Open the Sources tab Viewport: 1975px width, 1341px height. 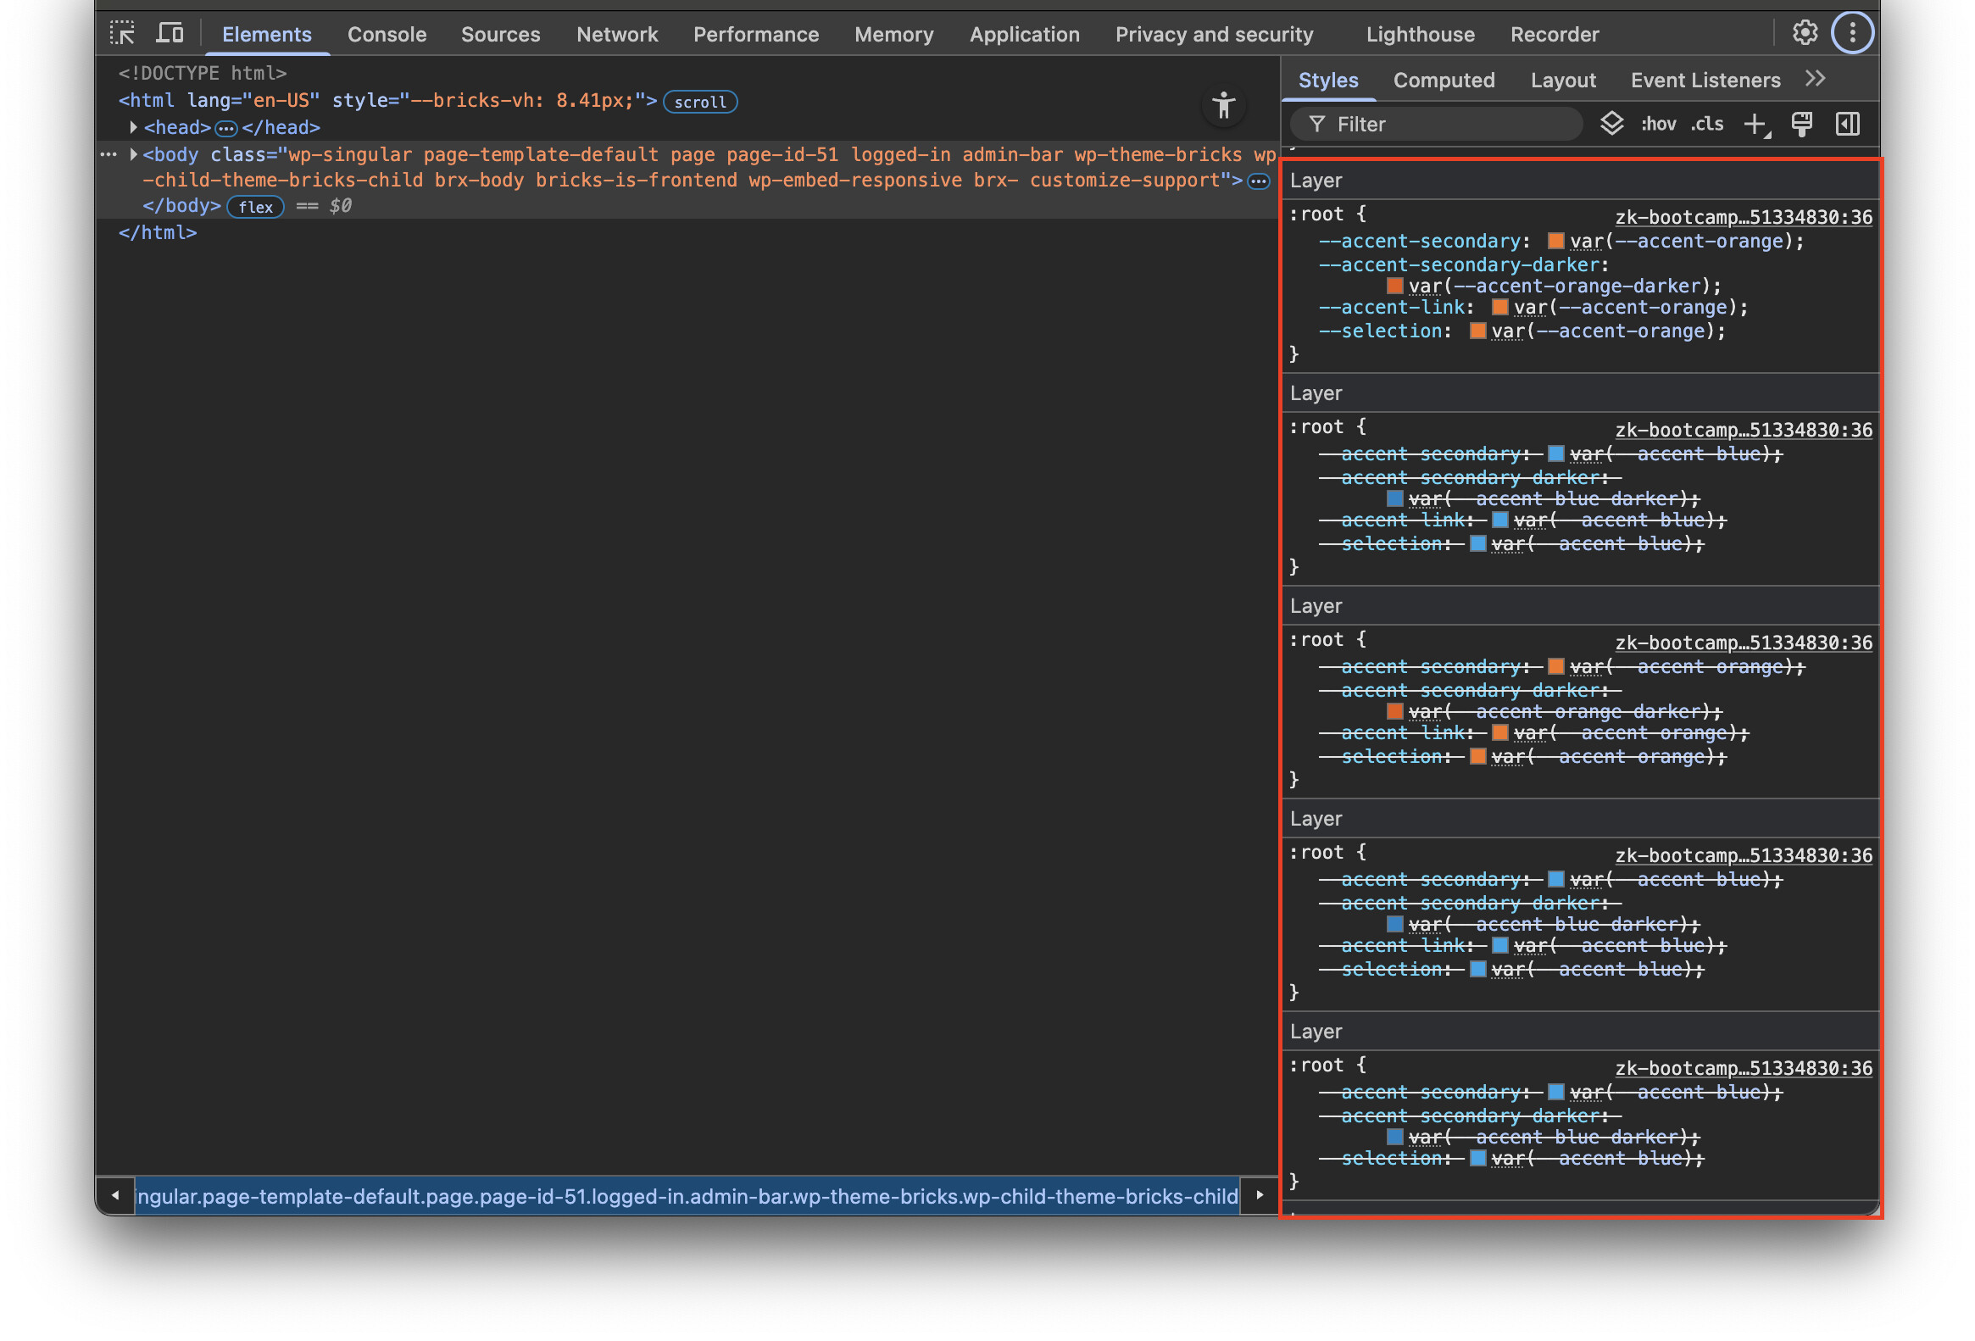501,34
